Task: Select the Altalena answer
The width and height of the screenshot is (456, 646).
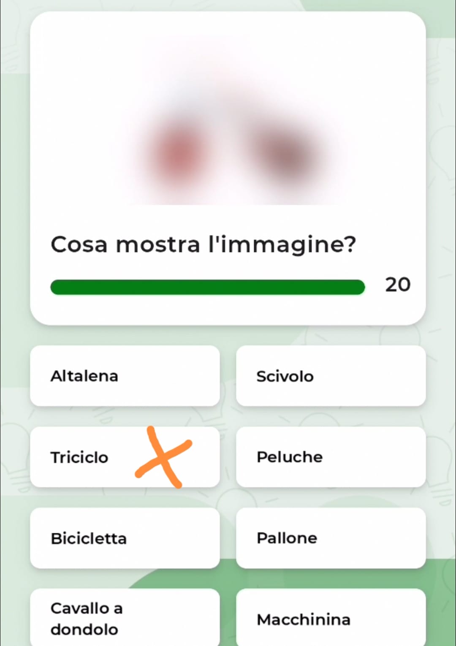Action: 125,376
